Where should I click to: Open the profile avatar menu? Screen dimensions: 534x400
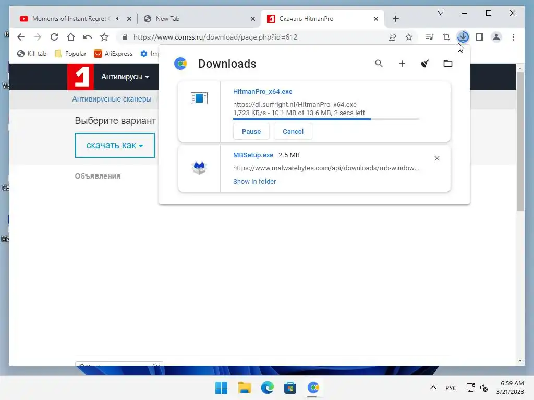[x=496, y=37]
